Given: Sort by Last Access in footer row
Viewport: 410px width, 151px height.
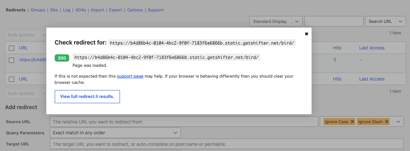Looking at the screenshot, I should (x=372, y=79).
